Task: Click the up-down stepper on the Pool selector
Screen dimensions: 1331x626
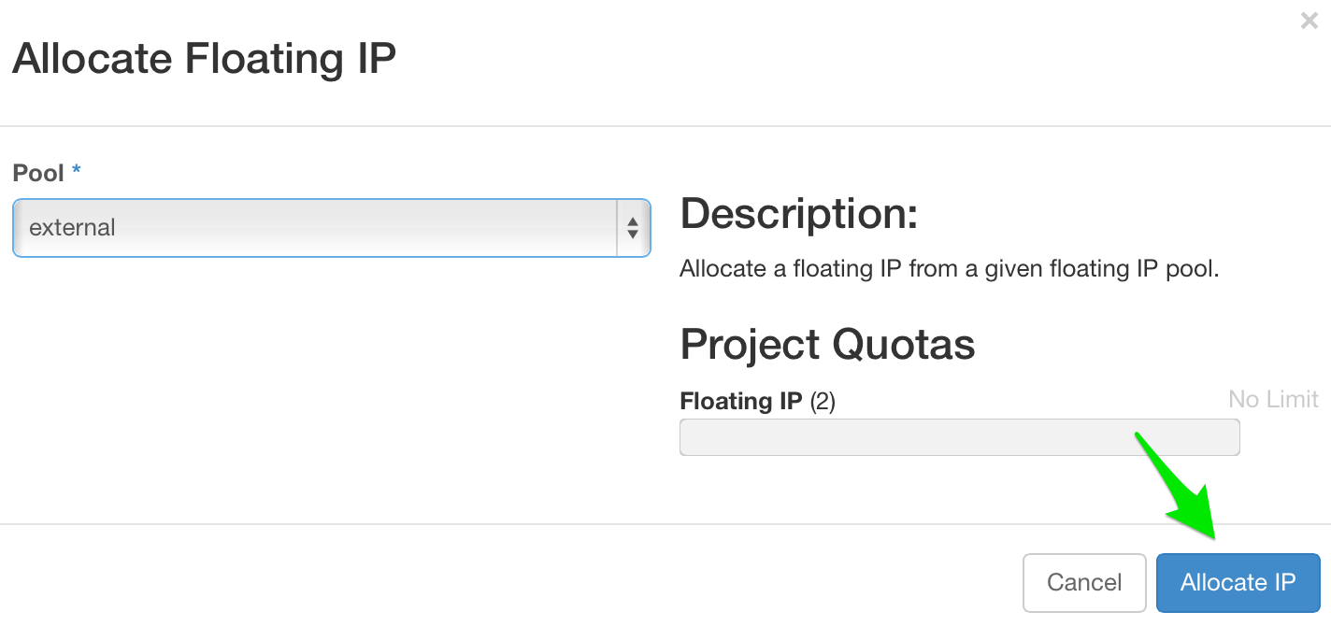Action: 634,228
